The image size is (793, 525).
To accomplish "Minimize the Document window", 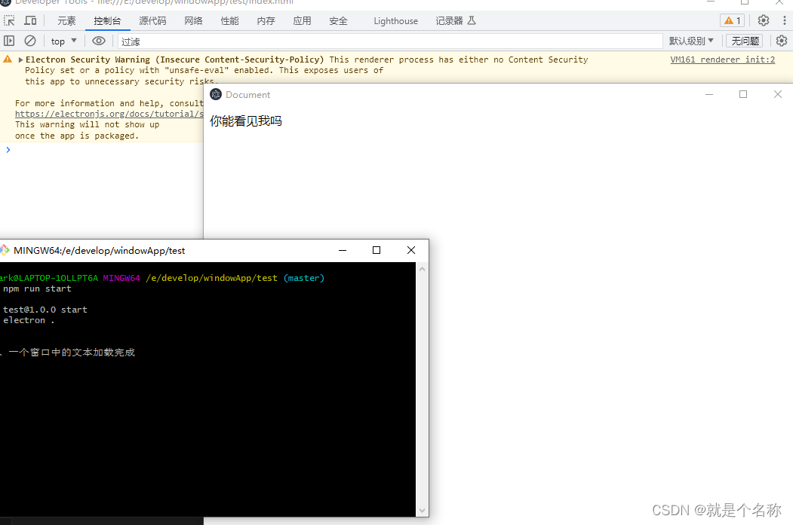I will [709, 94].
